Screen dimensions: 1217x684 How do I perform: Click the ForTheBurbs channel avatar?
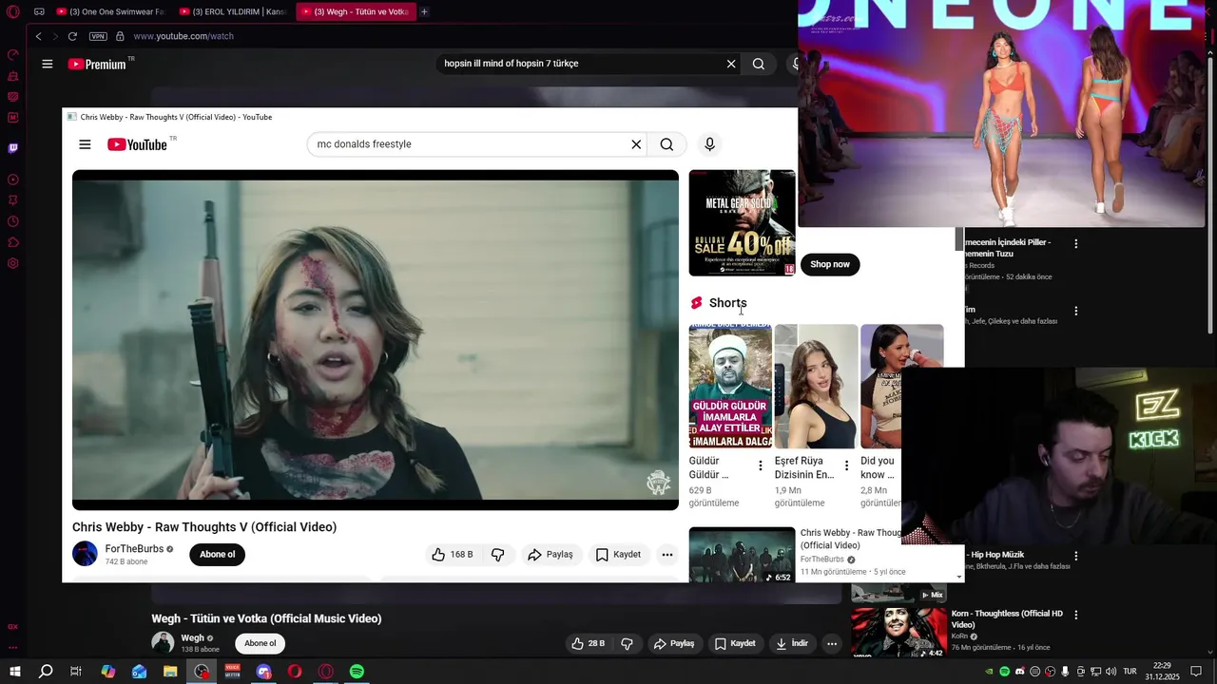click(x=85, y=554)
